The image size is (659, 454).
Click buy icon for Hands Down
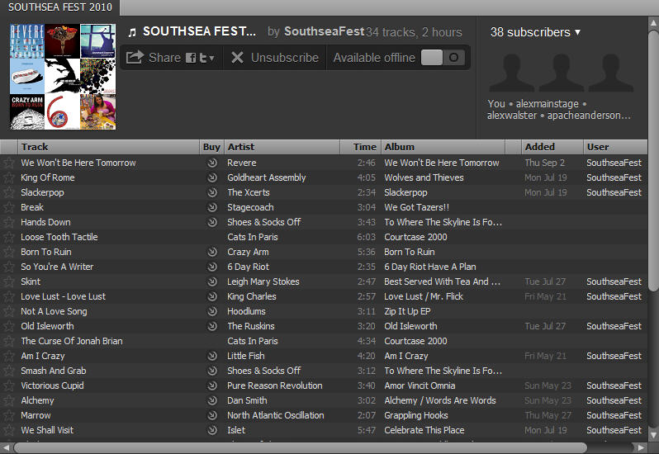pos(212,222)
